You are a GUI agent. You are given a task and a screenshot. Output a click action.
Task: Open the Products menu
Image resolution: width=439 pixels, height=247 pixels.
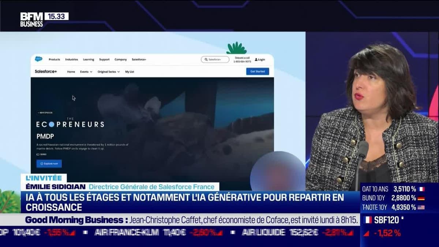click(x=54, y=60)
